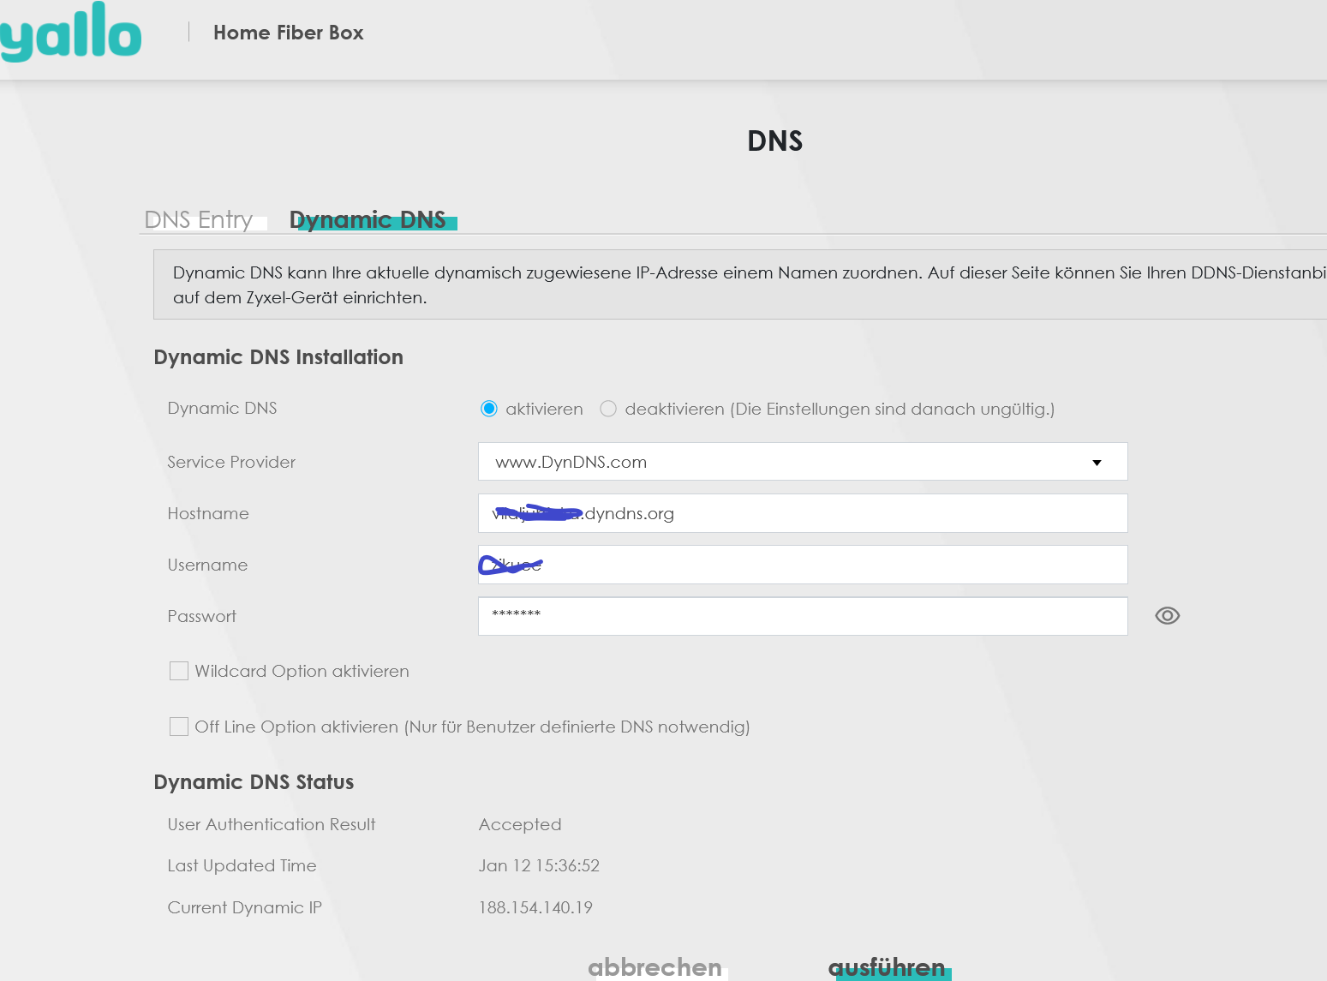Select the aktivieren radio button
1327x981 pixels.
(x=489, y=409)
